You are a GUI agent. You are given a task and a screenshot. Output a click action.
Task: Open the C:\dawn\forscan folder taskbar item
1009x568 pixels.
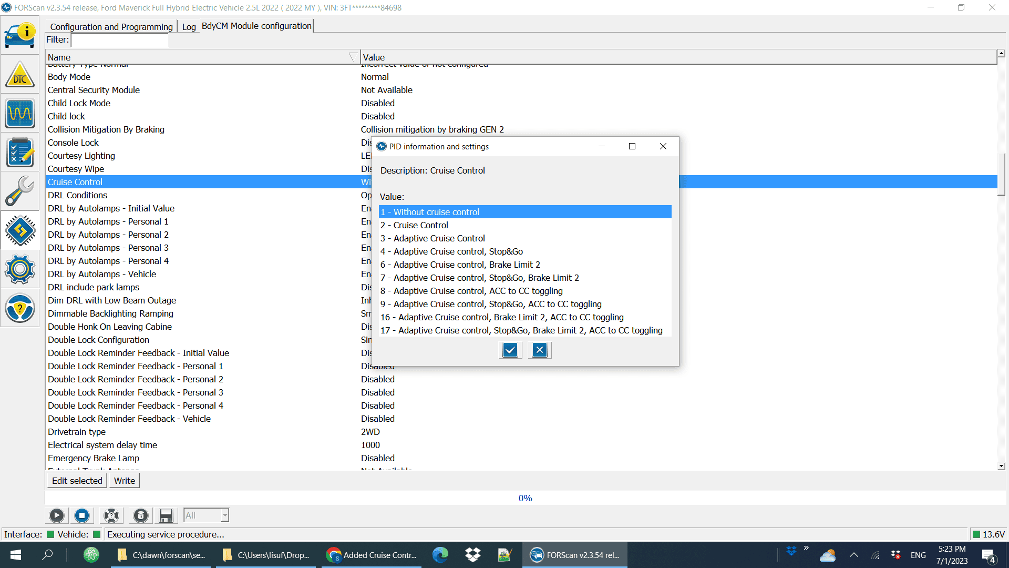pos(161,555)
